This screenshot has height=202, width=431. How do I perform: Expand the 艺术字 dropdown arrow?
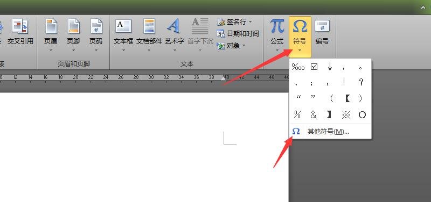point(175,50)
